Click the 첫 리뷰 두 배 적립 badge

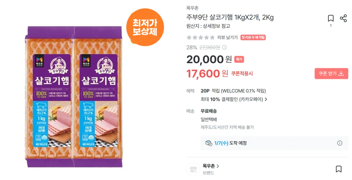pyautogui.click(x=253, y=38)
